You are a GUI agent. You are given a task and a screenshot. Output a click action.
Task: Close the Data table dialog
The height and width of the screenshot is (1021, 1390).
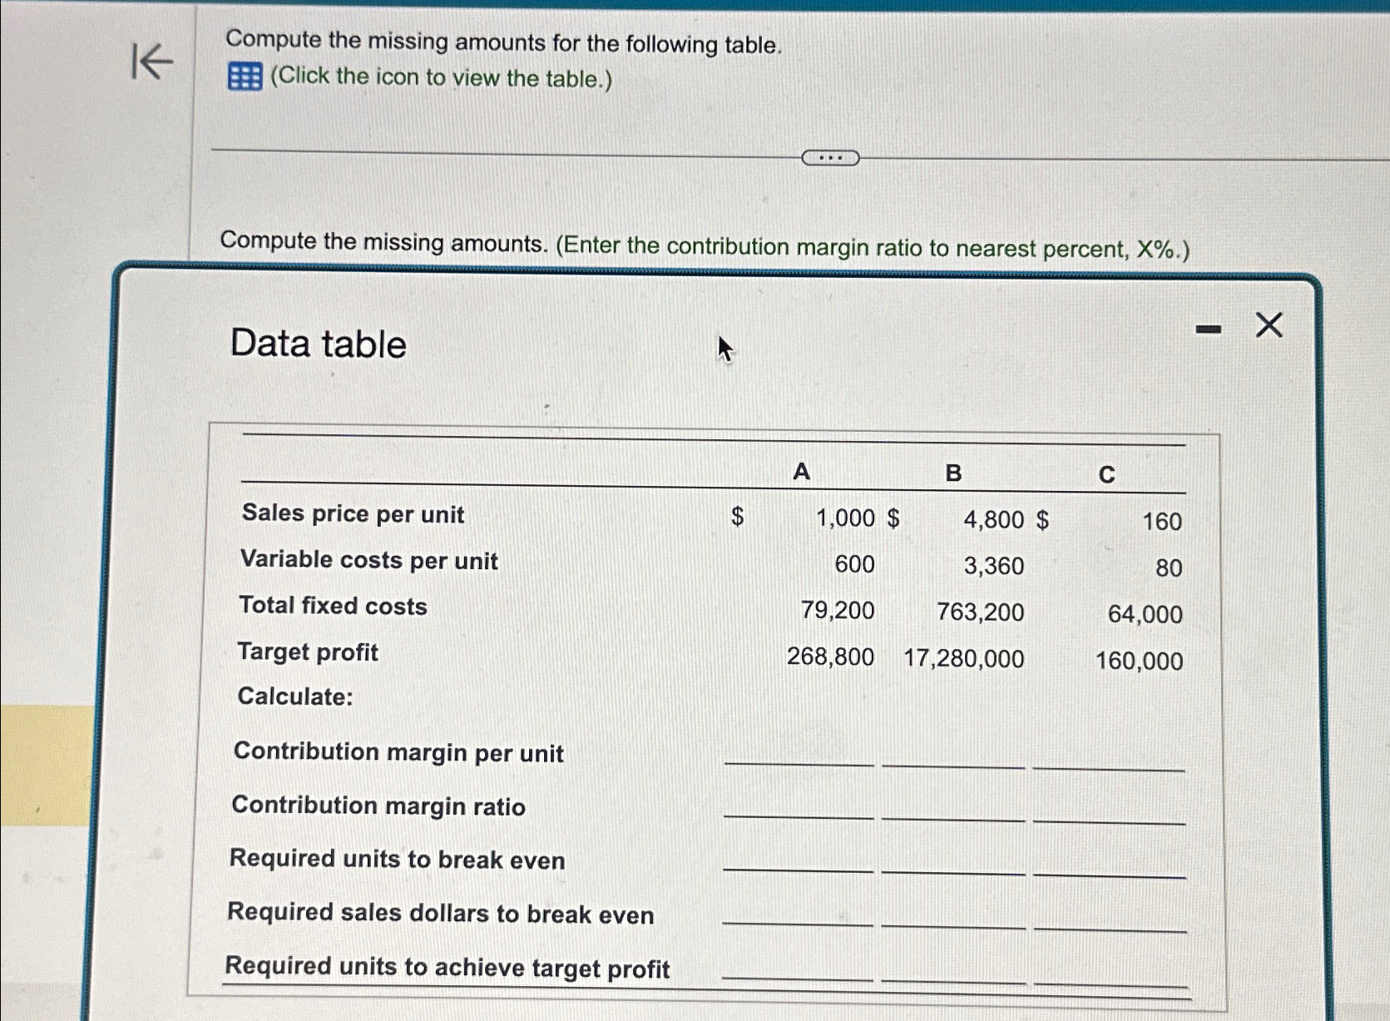(x=1269, y=325)
